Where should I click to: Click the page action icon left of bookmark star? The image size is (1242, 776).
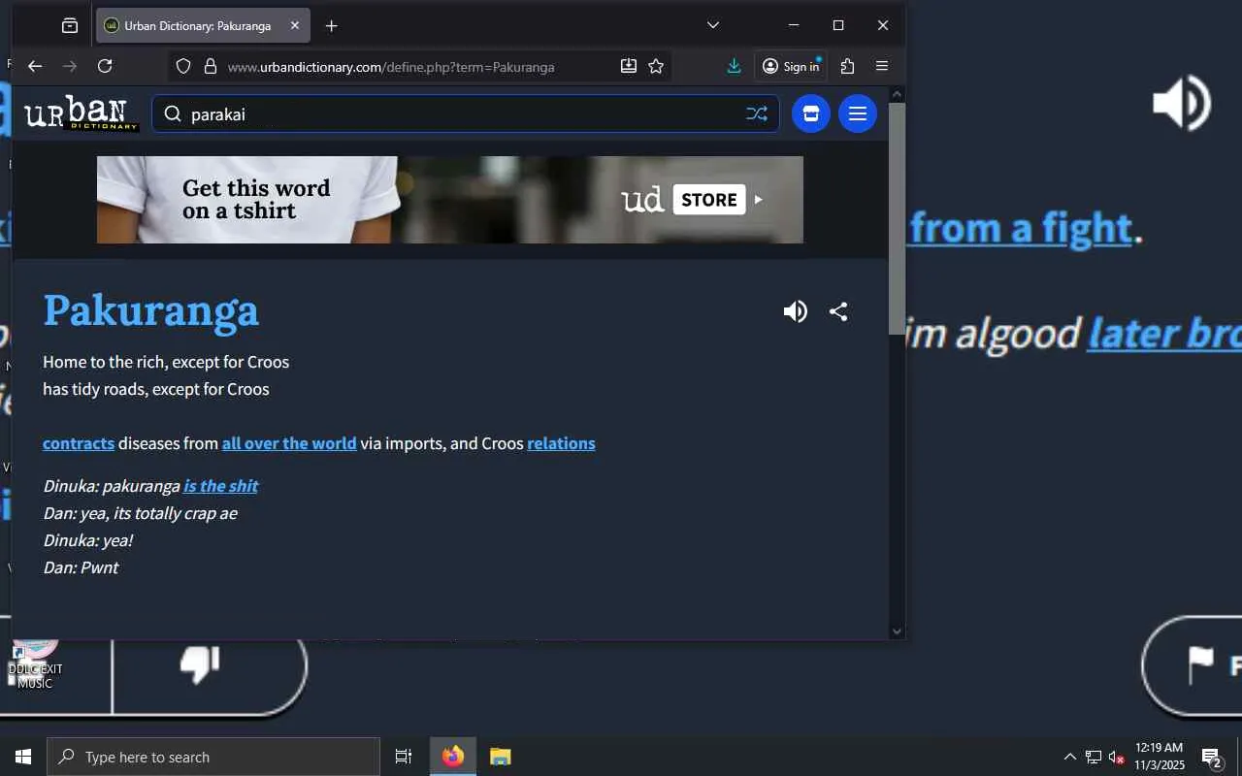point(629,66)
